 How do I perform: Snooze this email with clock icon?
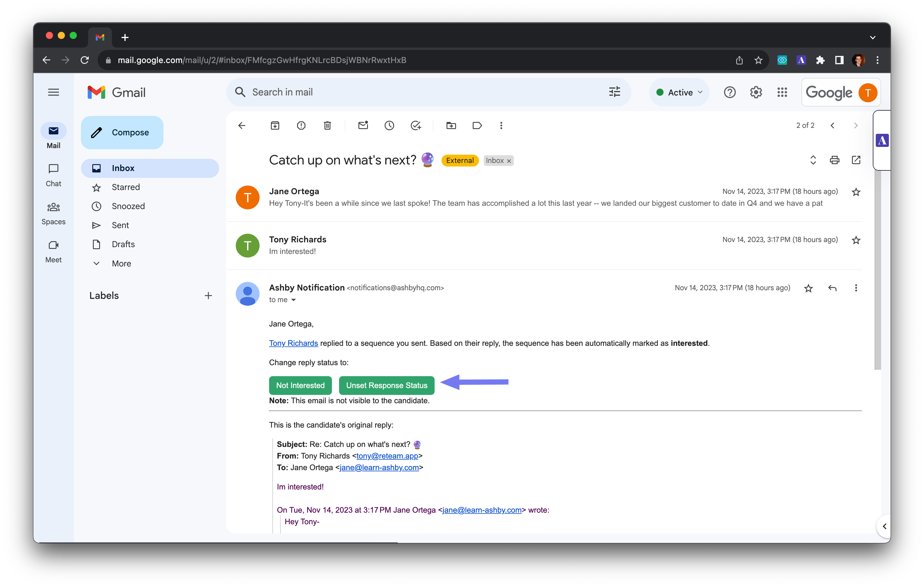coord(389,125)
